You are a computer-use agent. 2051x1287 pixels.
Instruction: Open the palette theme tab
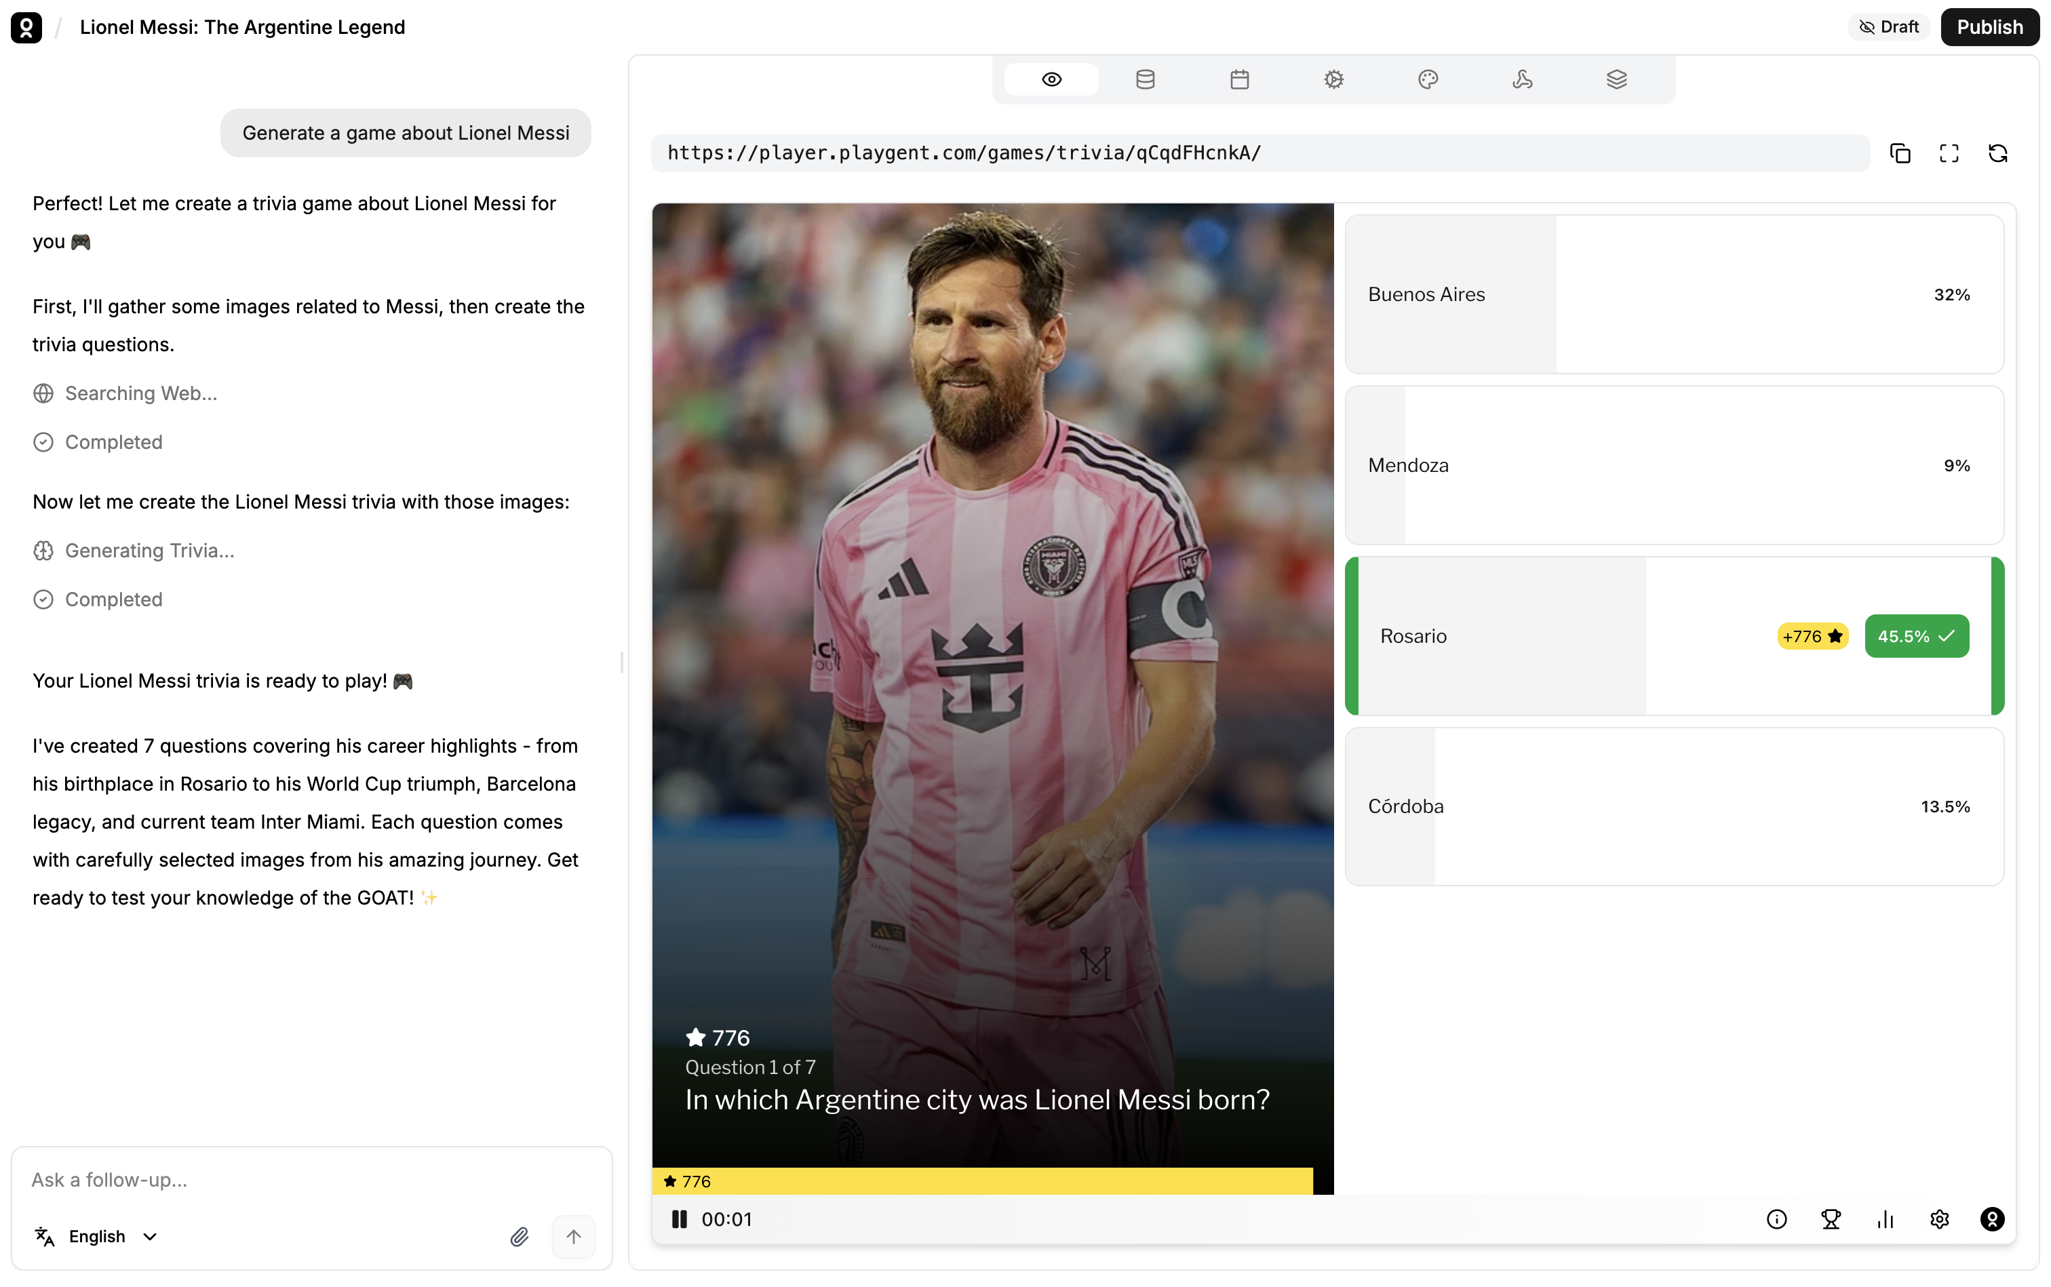tap(1428, 79)
